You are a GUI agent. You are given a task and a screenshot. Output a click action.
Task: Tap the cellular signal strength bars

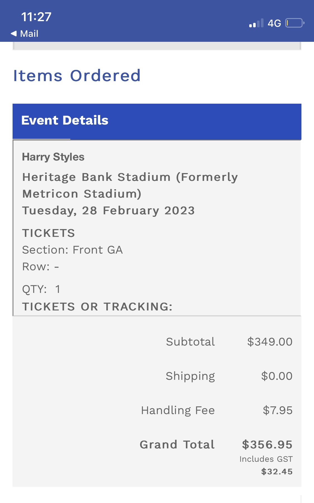pos(256,23)
